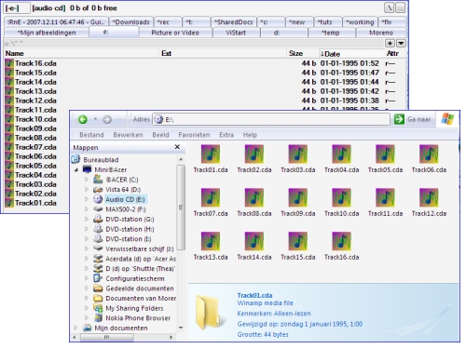The image size is (466, 349).
Task: Click the folder tree horizontal scrollbar thumb
Action: [107, 337]
